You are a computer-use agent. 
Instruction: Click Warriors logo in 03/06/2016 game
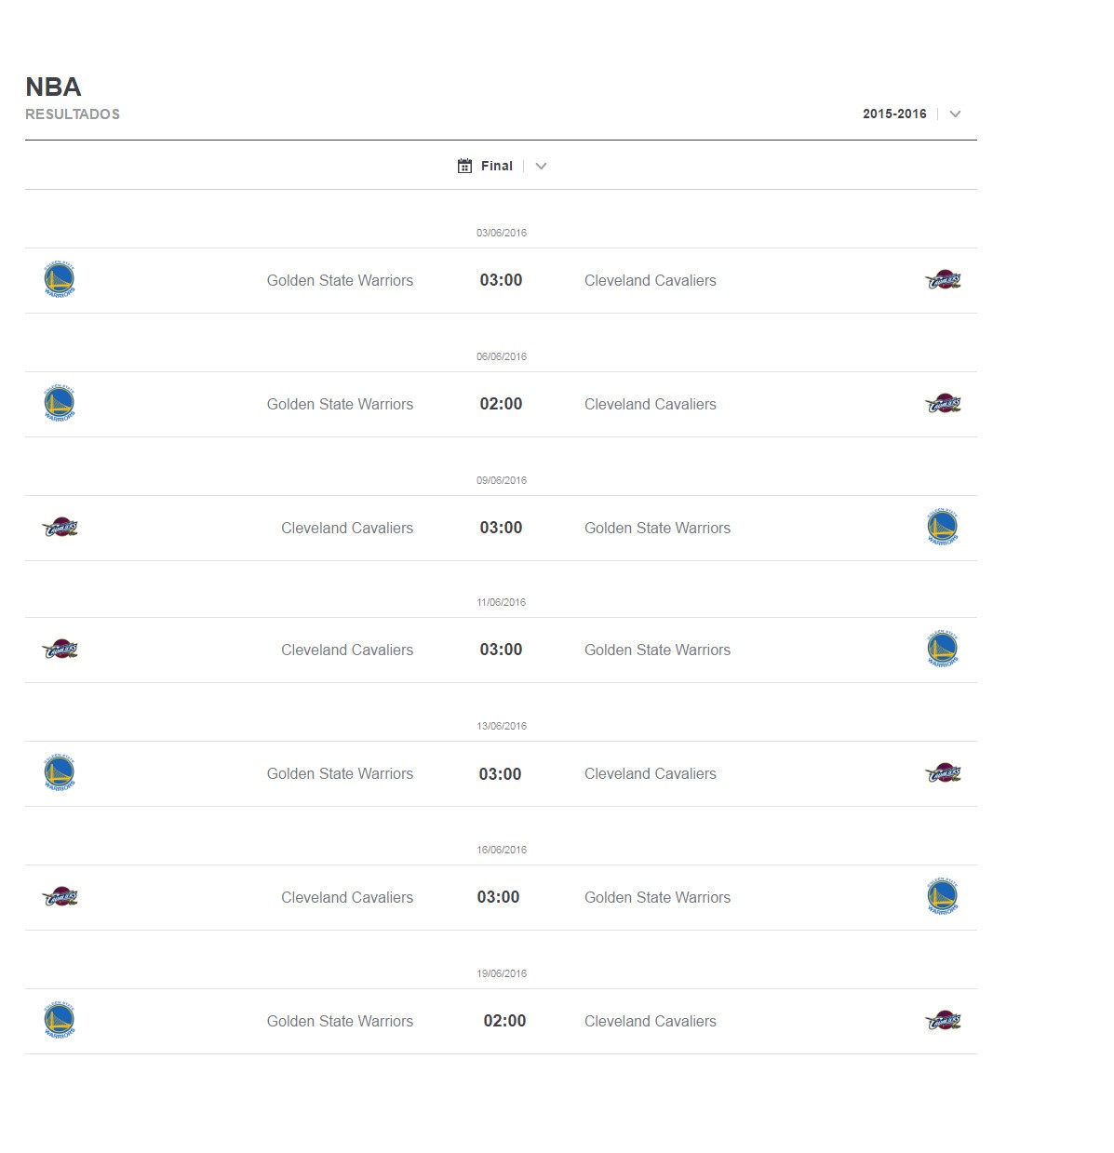pos(60,280)
